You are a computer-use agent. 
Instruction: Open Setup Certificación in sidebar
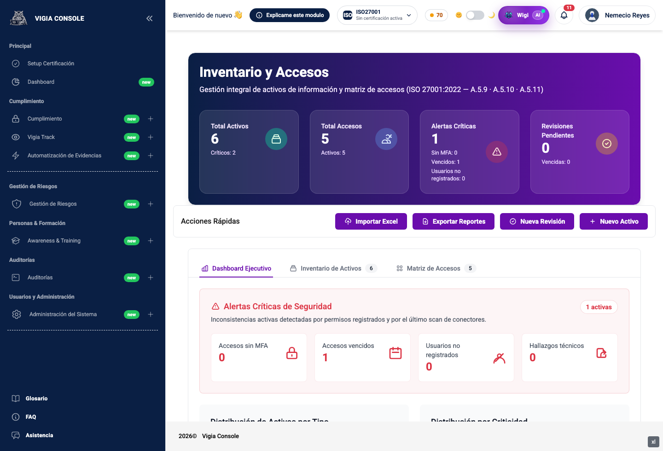[x=51, y=64]
